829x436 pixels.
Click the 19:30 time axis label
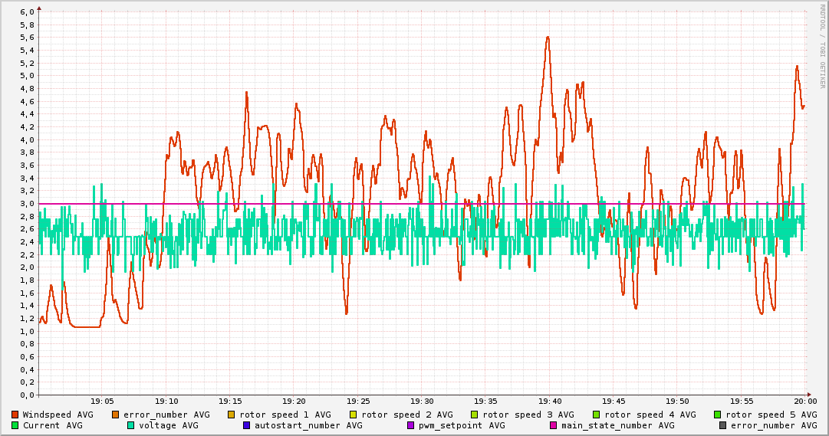click(422, 401)
